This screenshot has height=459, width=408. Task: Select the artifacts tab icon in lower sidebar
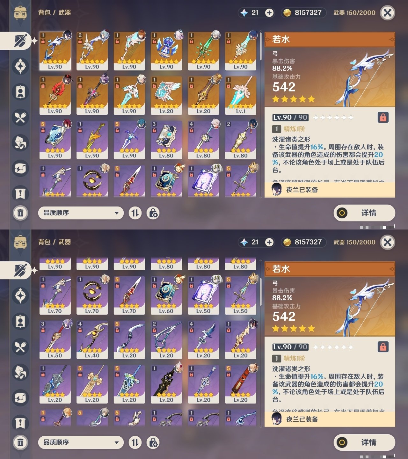[20, 296]
